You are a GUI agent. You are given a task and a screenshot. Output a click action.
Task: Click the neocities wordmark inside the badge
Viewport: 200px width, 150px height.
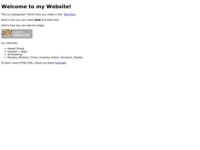pyautogui.click(x=22, y=35)
